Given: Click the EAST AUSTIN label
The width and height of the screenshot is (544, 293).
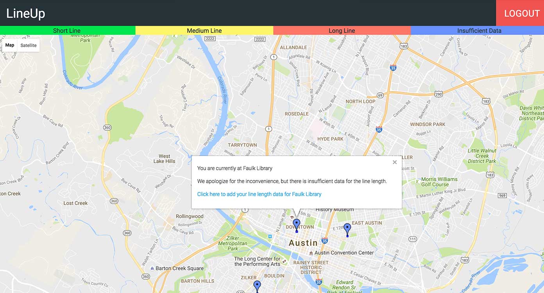Looking at the screenshot, I should pos(367,223).
